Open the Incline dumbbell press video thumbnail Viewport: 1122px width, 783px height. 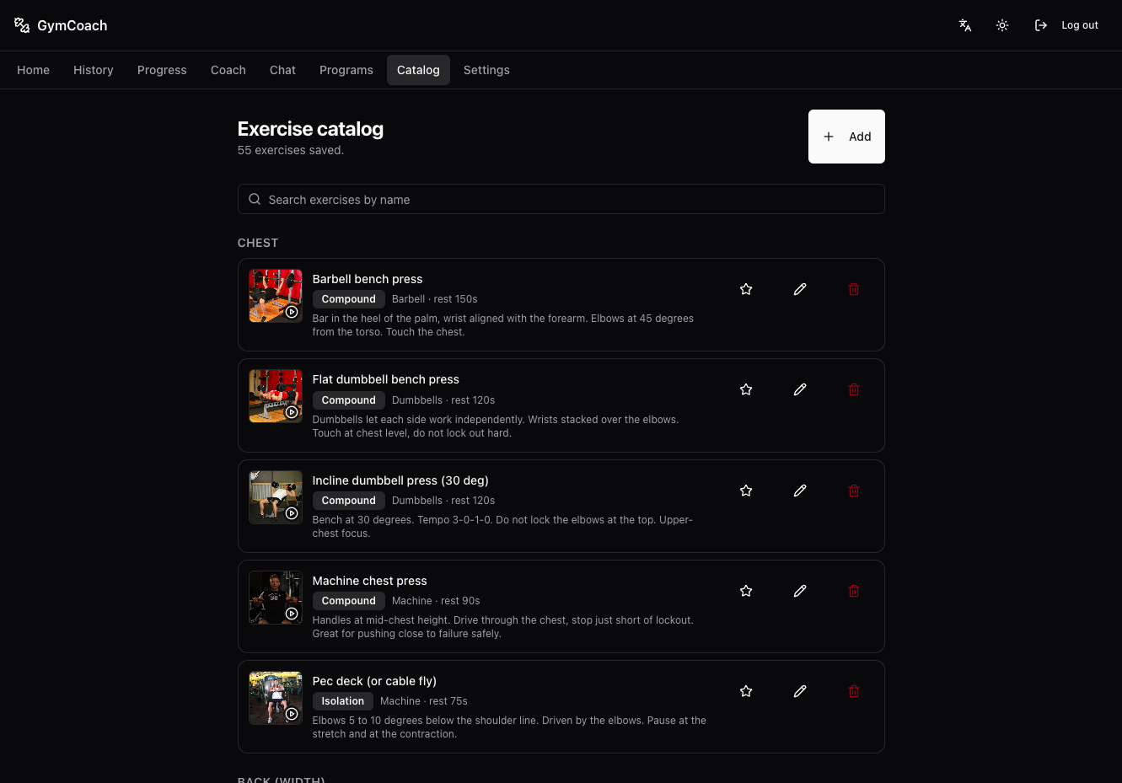276,497
